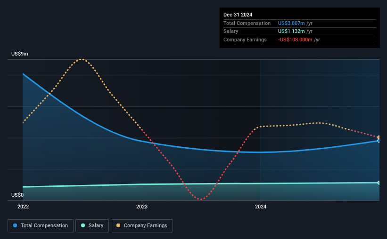Toggle the Company Earnings legend button
The width and height of the screenshot is (387, 239).
pos(142,226)
